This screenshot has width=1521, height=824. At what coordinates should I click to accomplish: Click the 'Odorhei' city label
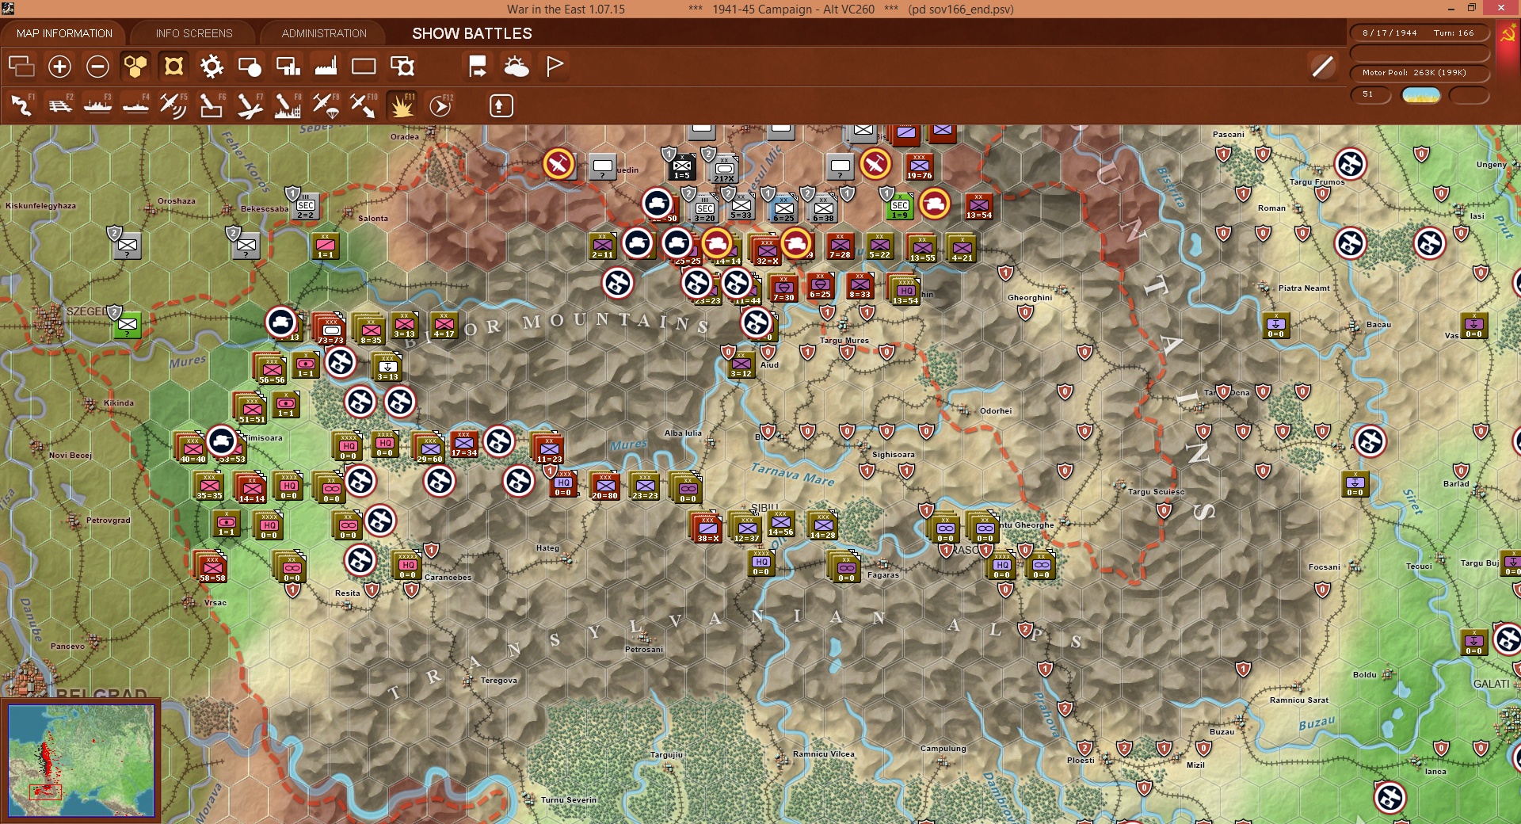pyautogui.click(x=996, y=411)
